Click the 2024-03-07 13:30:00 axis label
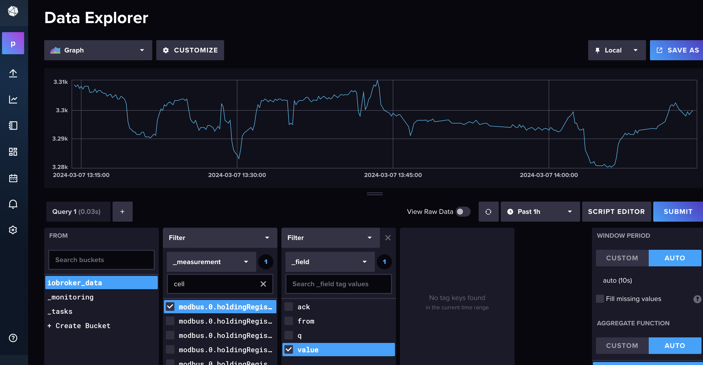The image size is (703, 365). [237, 175]
